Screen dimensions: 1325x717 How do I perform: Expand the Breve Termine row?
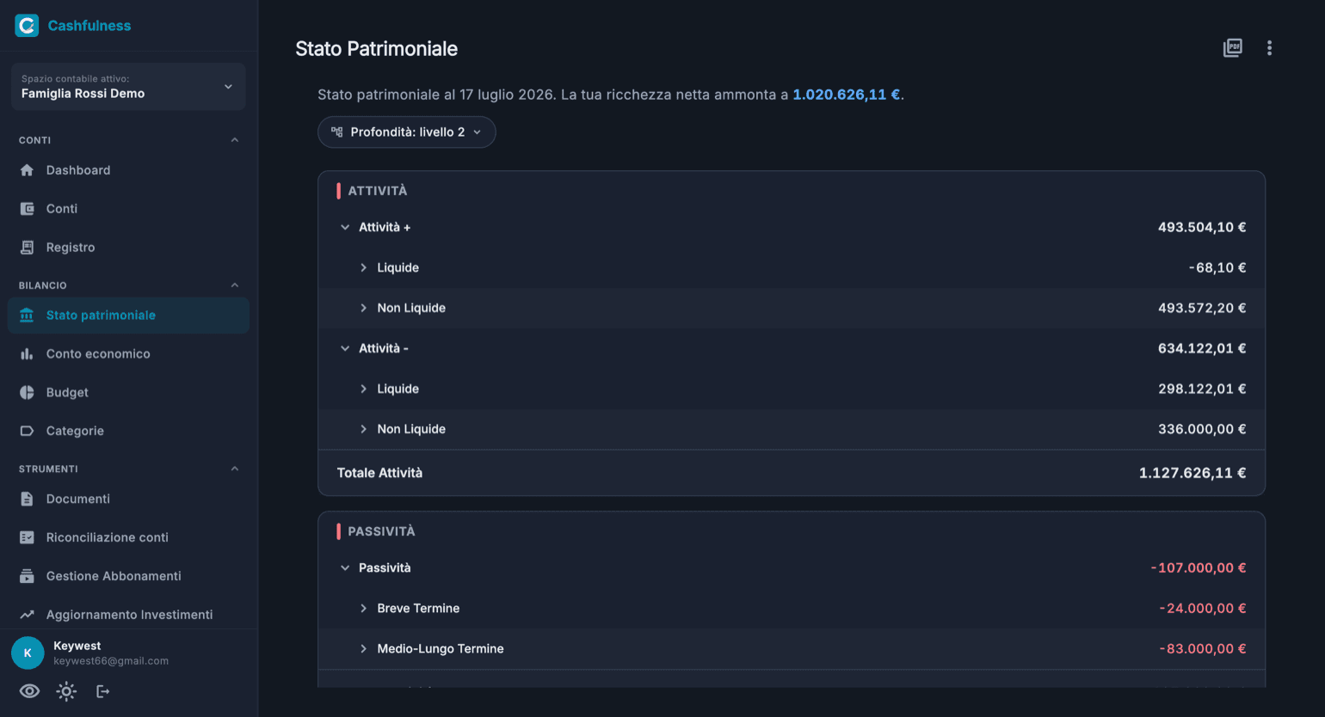pyautogui.click(x=792, y=608)
